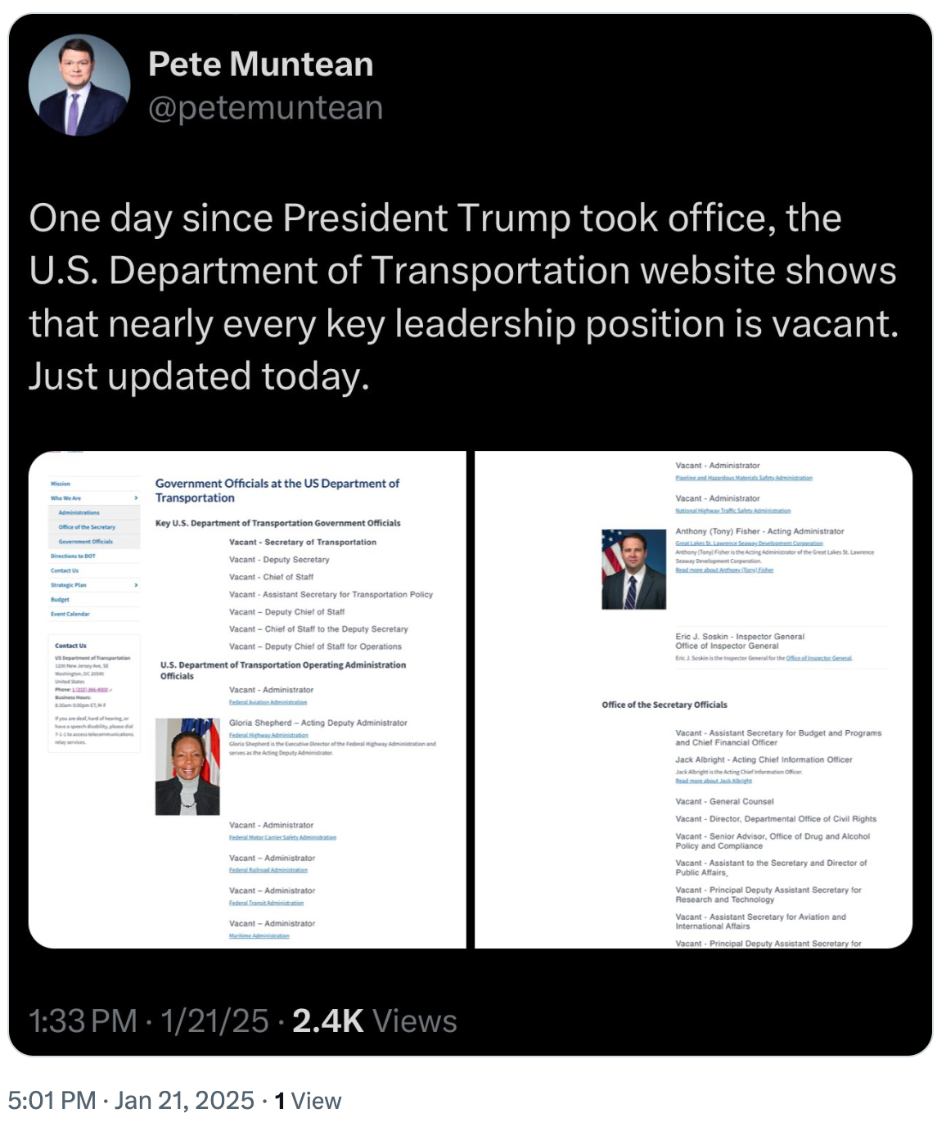Open Federal Motor Carrier Safety Administration link
Image resolution: width=946 pixels, height=1122 pixels.
(x=282, y=837)
